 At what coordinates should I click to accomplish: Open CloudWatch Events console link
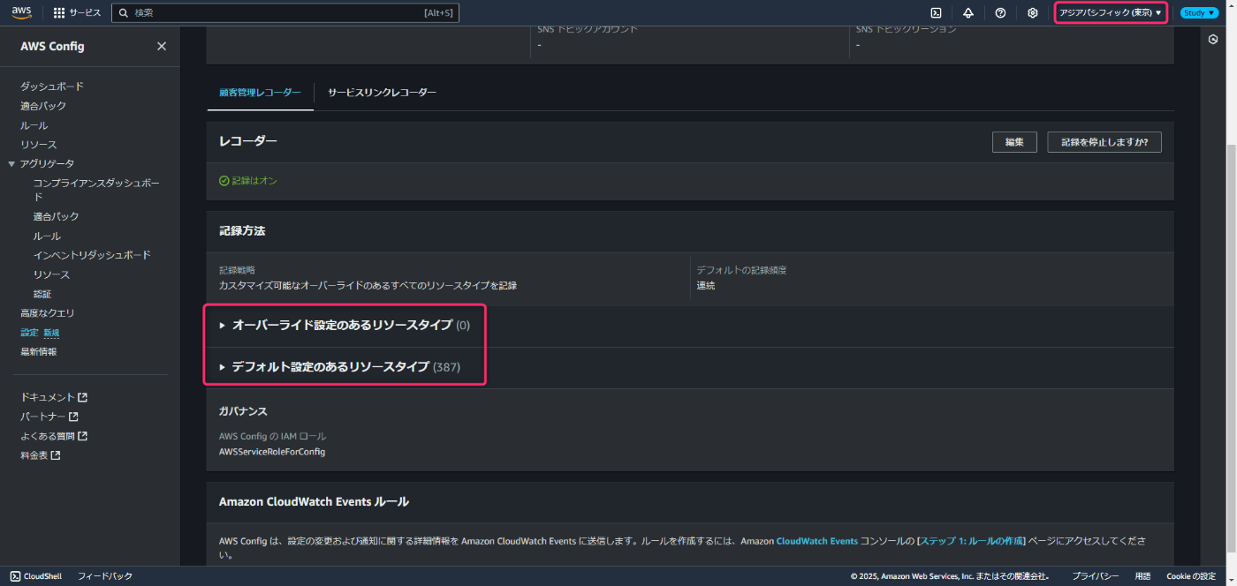tap(817, 541)
